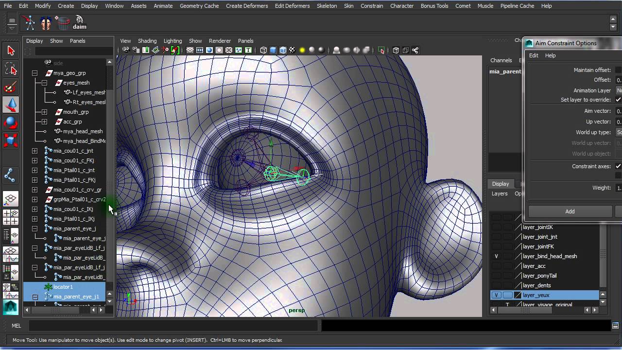Viewport: 622px width, 350px height.
Task: Click the character head shelf icon
Action: (46, 22)
